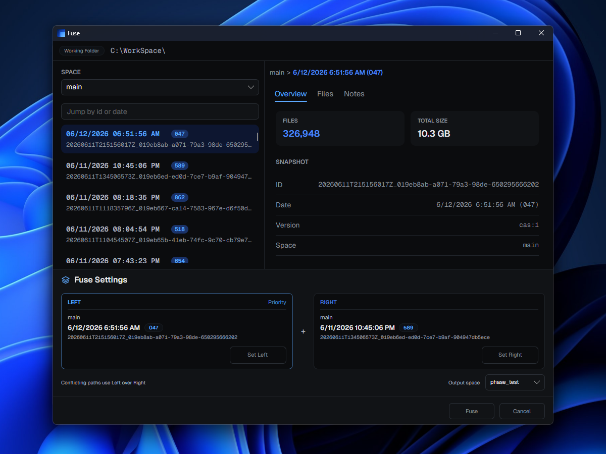Click the Set Left button
606x454 pixels.
258,355
